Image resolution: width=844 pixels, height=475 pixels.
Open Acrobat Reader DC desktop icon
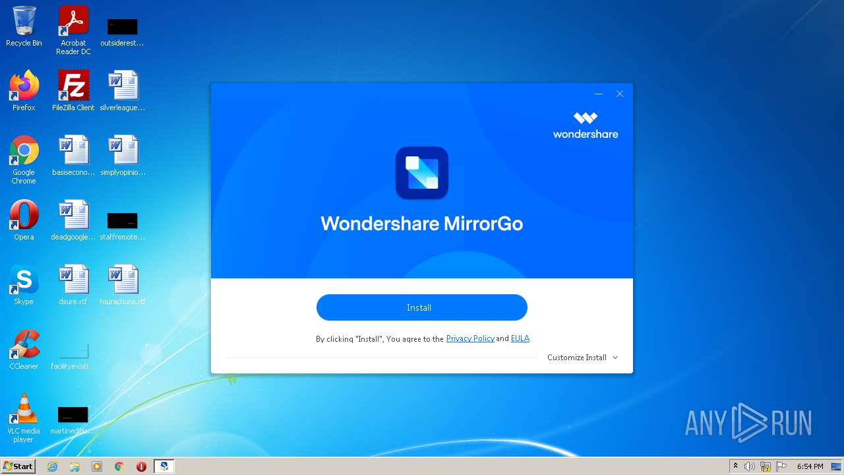[73, 30]
